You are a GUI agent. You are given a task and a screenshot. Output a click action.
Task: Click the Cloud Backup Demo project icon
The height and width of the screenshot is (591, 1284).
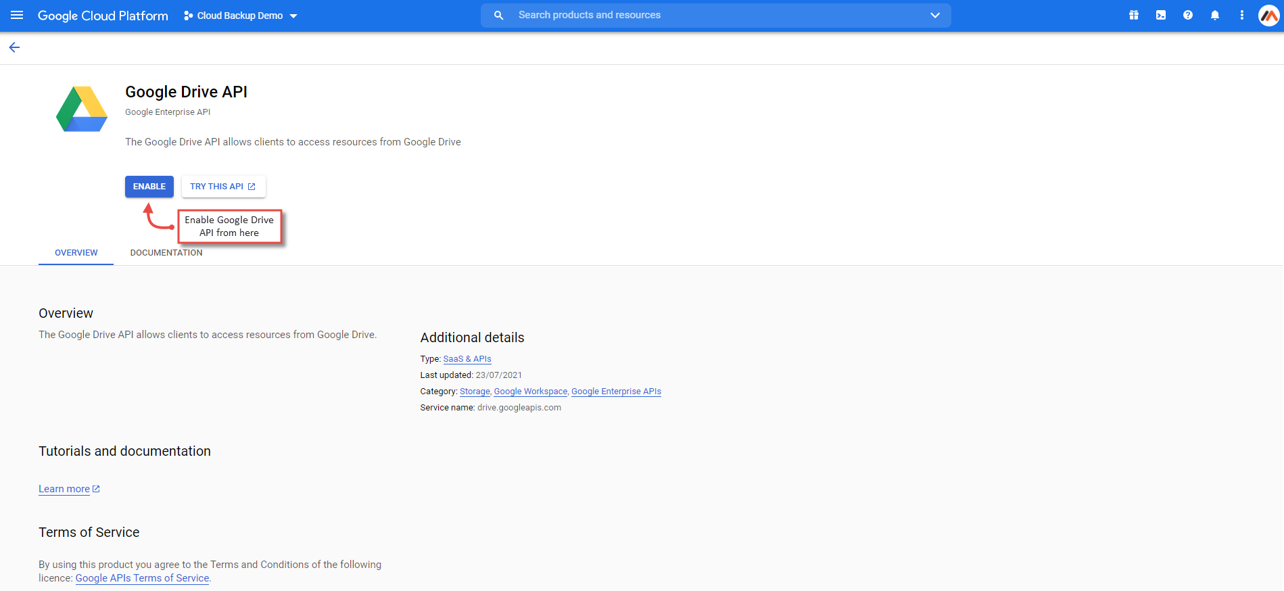tap(189, 16)
